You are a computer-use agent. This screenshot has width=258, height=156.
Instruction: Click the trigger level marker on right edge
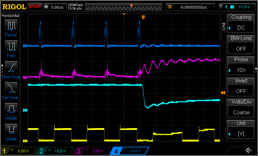tap(223, 93)
